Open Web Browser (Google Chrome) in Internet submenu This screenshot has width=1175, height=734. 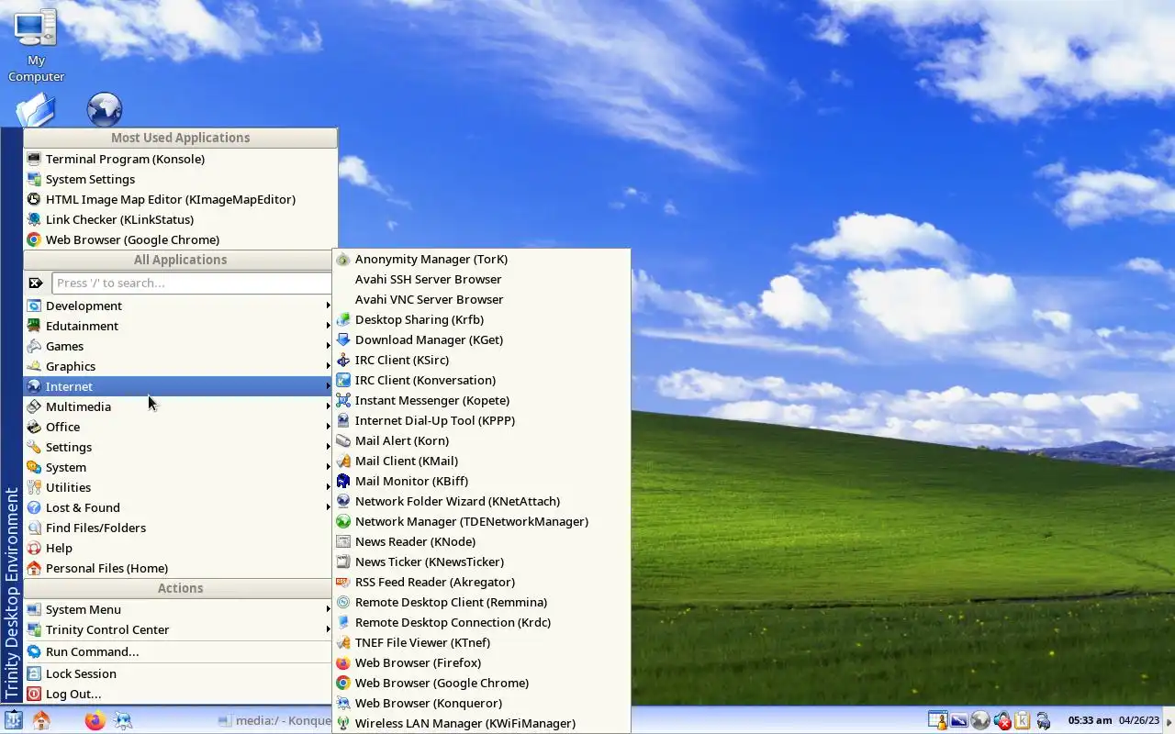pyautogui.click(x=481, y=683)
